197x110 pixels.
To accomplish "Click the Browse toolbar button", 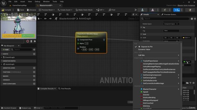I will (x=31, y=10).
